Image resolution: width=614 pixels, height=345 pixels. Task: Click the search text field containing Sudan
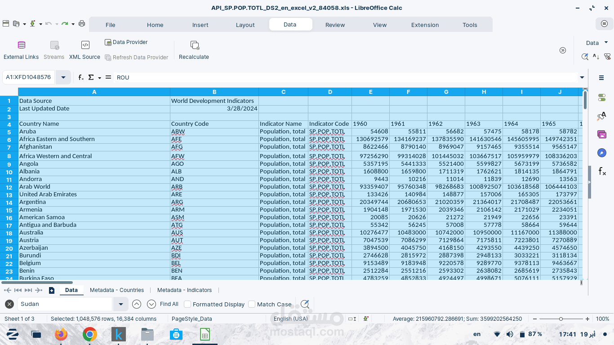point(65,304)
